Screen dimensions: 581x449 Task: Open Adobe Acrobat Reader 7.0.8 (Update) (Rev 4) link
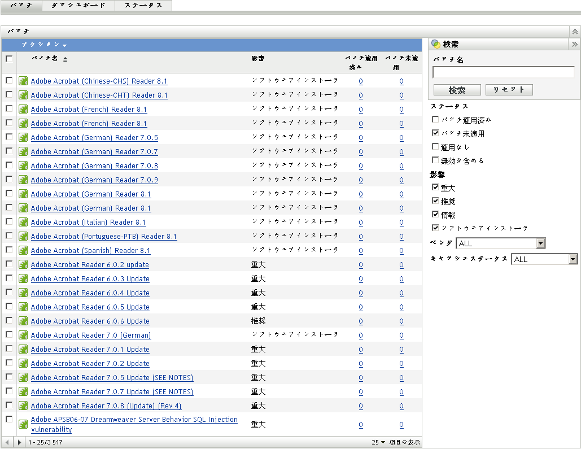(106, 406)
